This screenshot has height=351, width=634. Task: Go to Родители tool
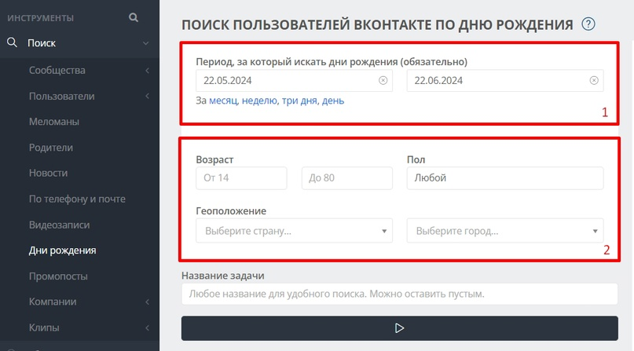[51, 148]
